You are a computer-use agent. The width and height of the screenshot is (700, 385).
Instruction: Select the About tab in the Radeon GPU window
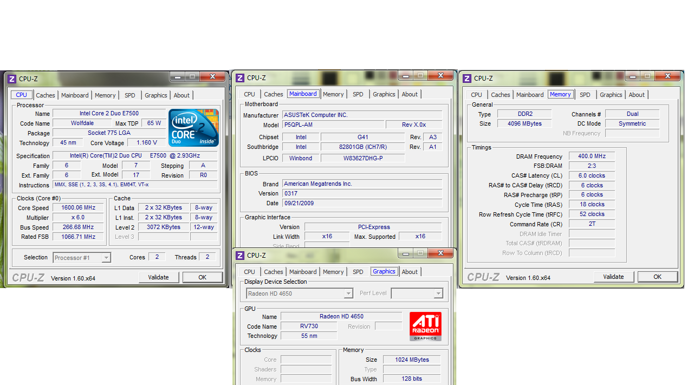tap(410, 272)
